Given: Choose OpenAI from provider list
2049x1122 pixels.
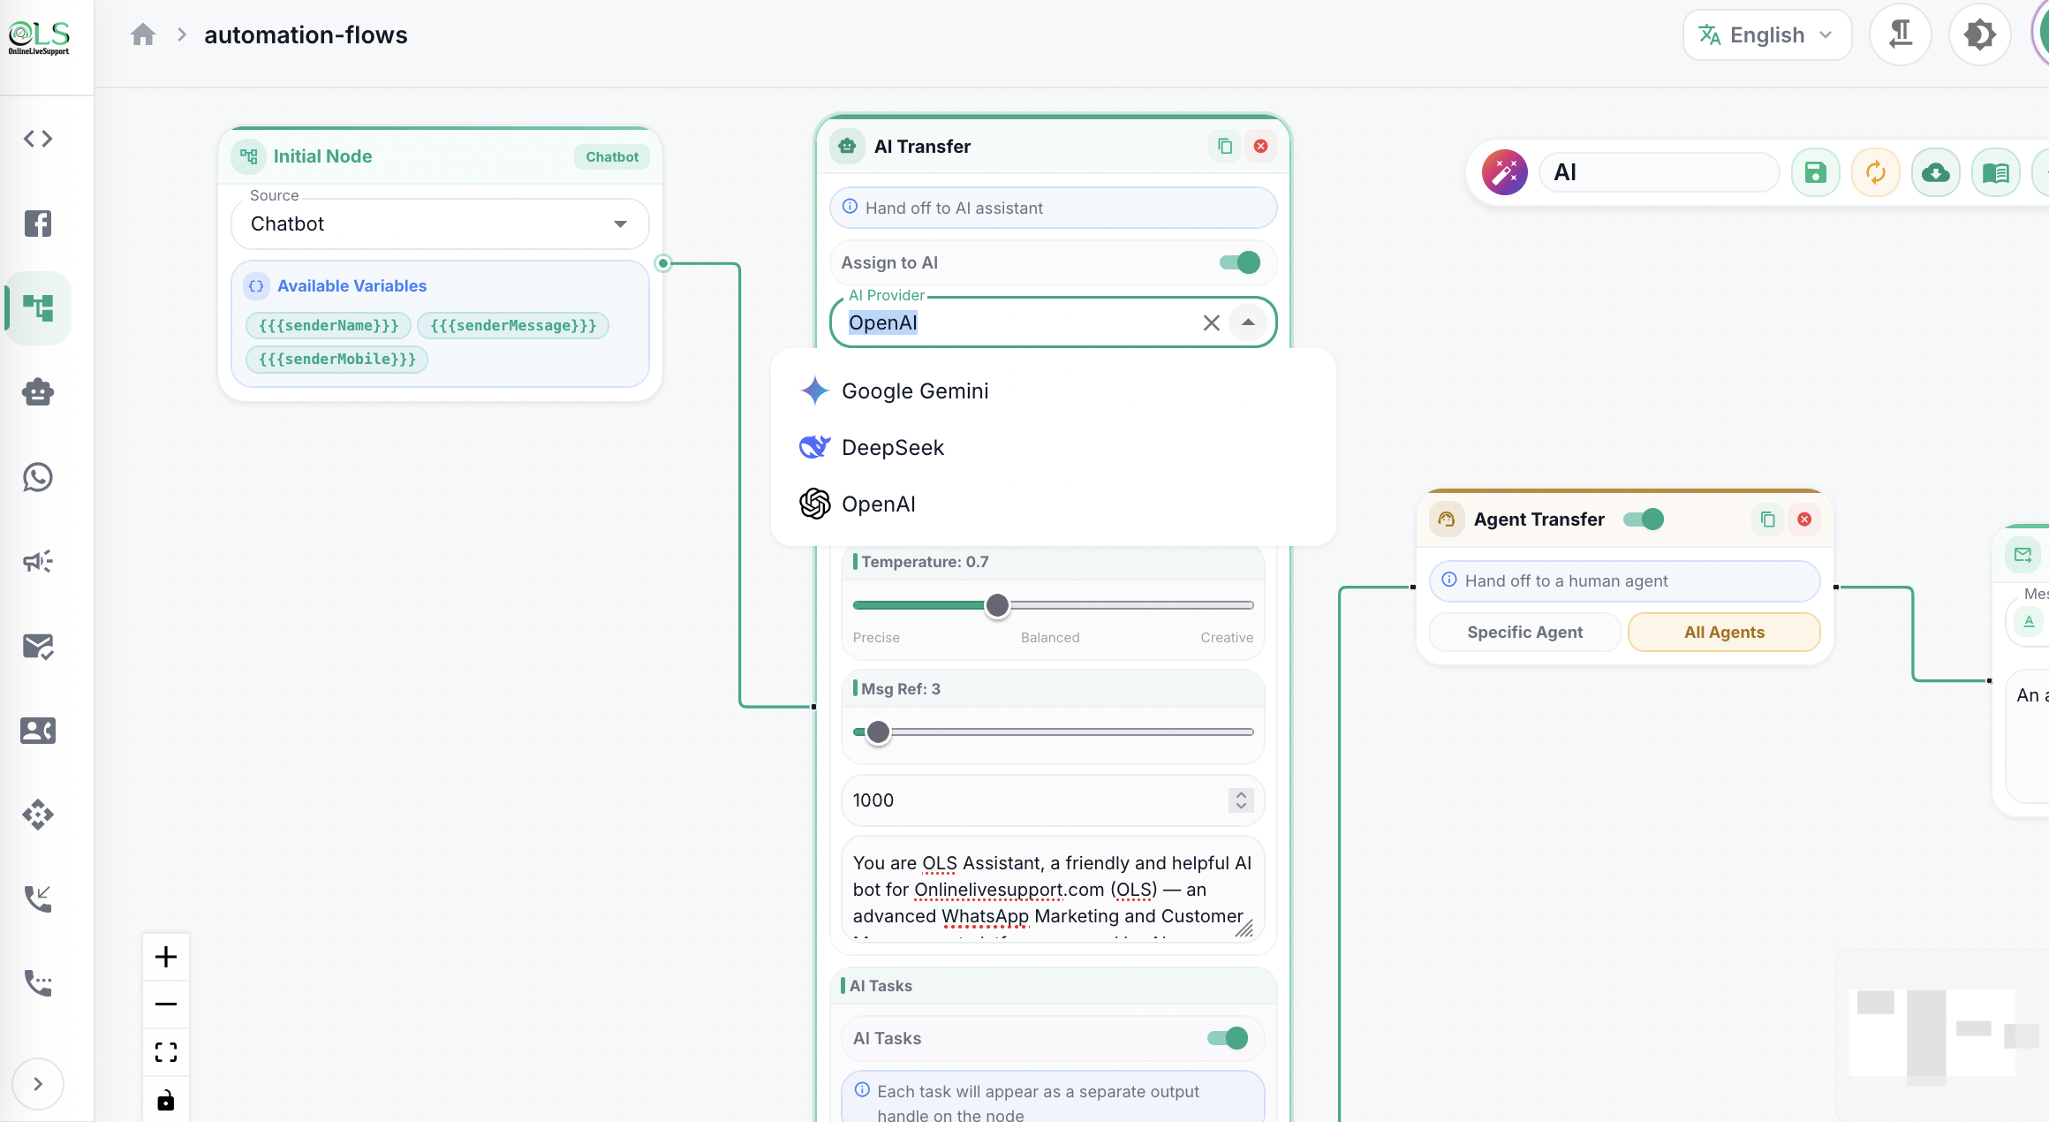Looking at the screenshot, I should click(x=1053, y=504).
